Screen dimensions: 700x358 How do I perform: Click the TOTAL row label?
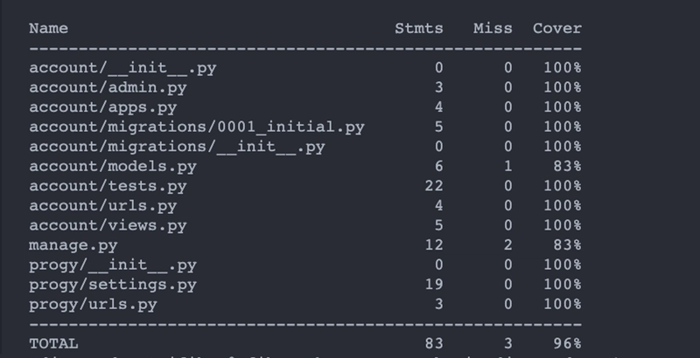click(x=54, y=343)
